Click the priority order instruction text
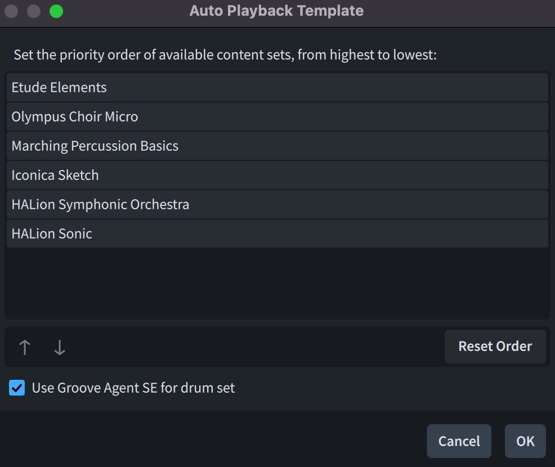Screen dimensions: 555x467 coord(225,56)
